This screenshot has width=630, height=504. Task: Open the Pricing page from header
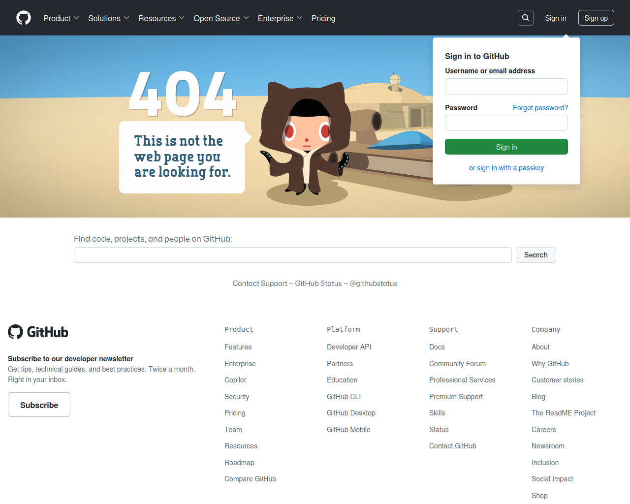(x=323, y=18)
